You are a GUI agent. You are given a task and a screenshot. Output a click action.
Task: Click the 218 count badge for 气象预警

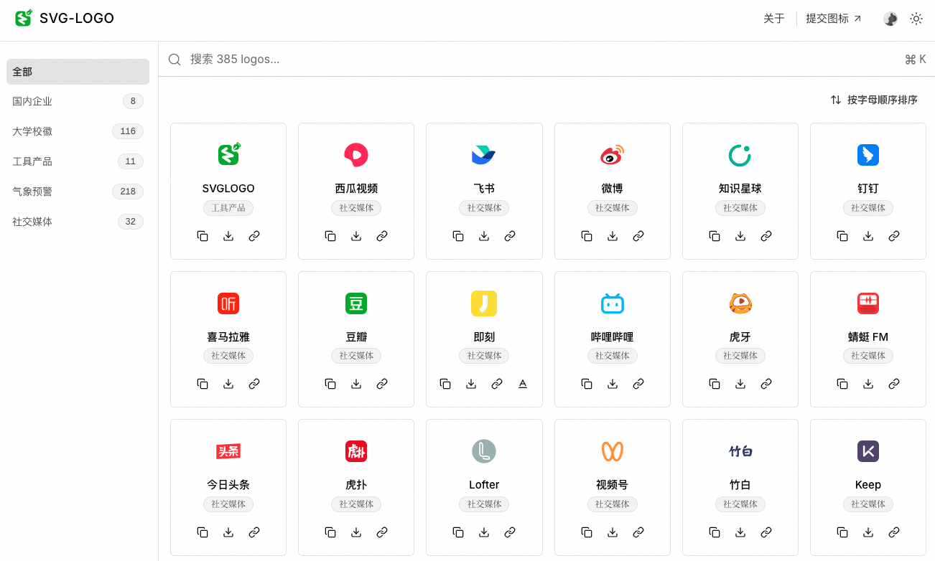click(128, 192)
